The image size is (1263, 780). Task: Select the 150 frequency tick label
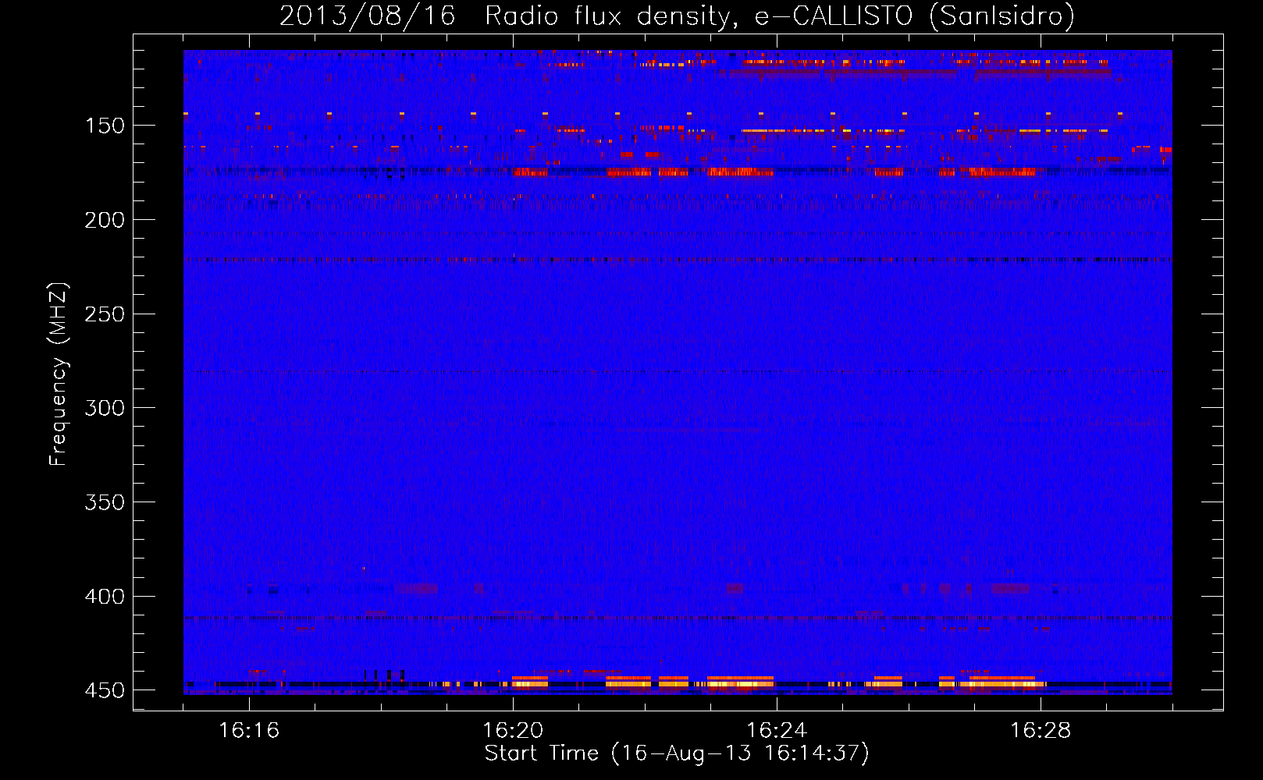105,126
